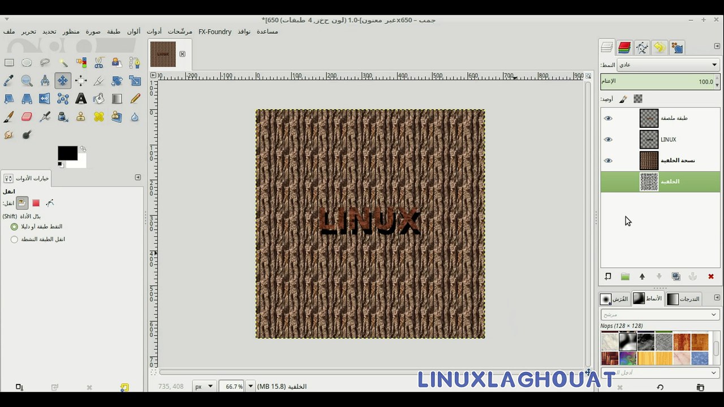724x407 pixels.
Task: Select the Foreground Select tool
Action: (x=117, y=63)
